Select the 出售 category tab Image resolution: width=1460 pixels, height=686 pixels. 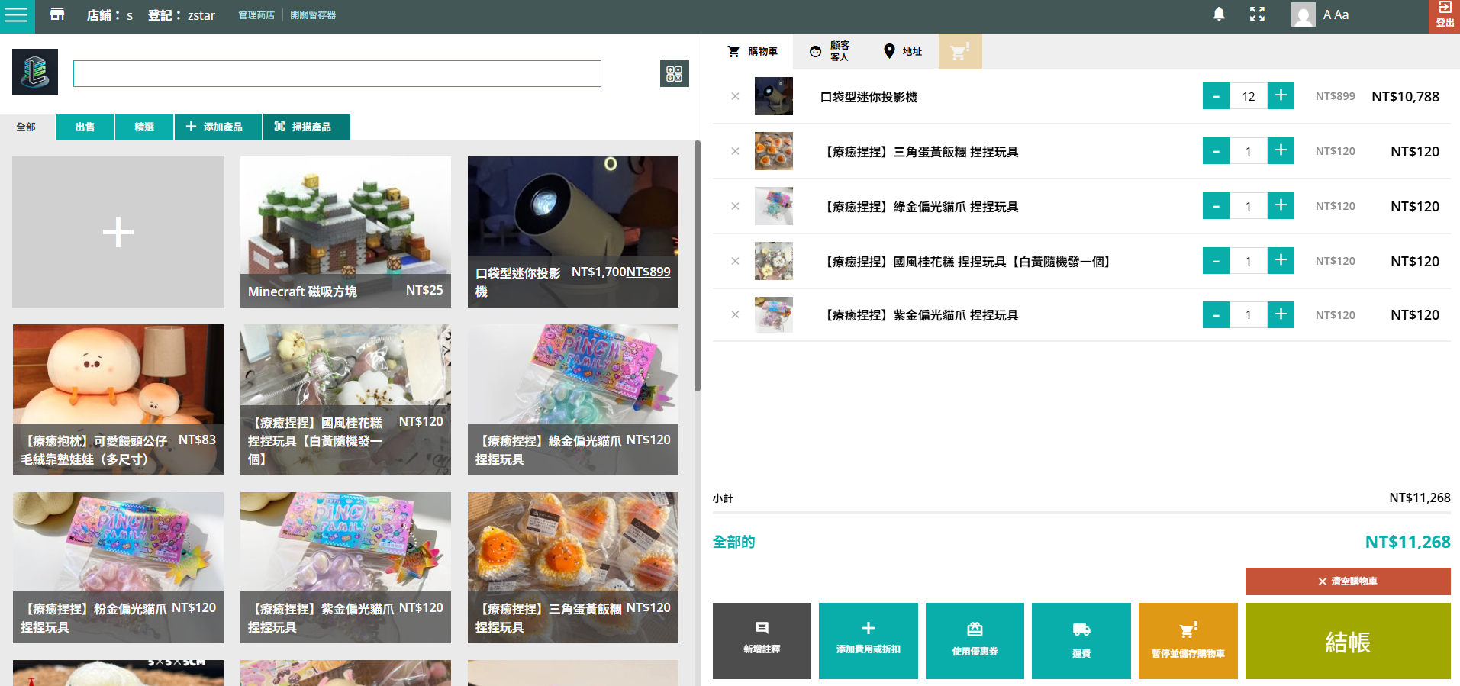85,127
